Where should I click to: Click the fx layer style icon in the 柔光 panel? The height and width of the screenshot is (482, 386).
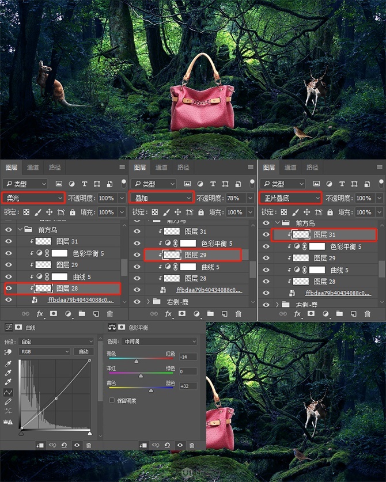[40, 314]
